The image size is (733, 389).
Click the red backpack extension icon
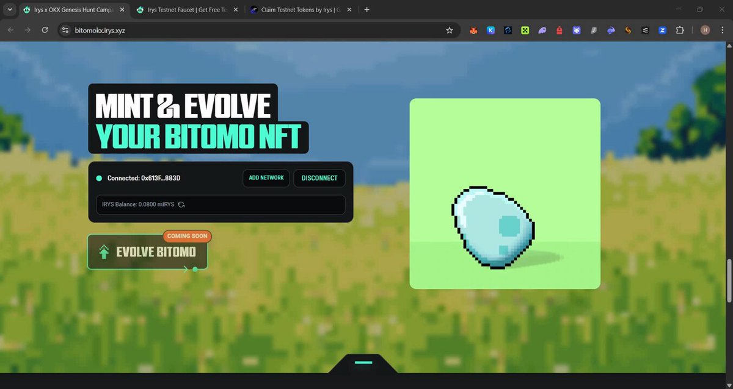click(x=559, y=30)
